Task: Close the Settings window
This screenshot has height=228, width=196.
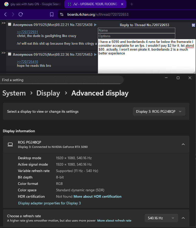Action: pyautogui.click(x=190, y=78)
